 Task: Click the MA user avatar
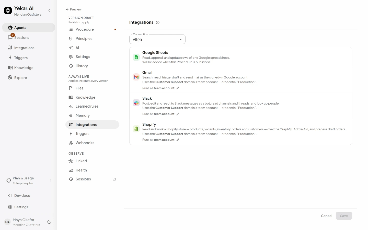tap(7, 222)
